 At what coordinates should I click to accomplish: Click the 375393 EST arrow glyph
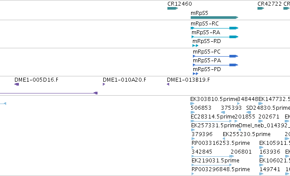[223, 112]
